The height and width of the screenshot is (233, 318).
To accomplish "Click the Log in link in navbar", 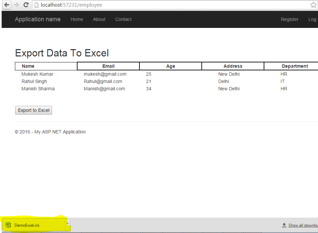I will click(312, 19).
